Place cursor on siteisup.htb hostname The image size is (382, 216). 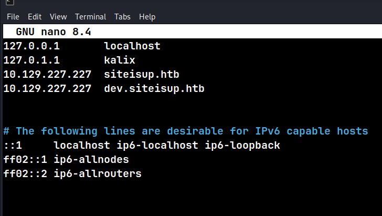(x=142, y=75)
